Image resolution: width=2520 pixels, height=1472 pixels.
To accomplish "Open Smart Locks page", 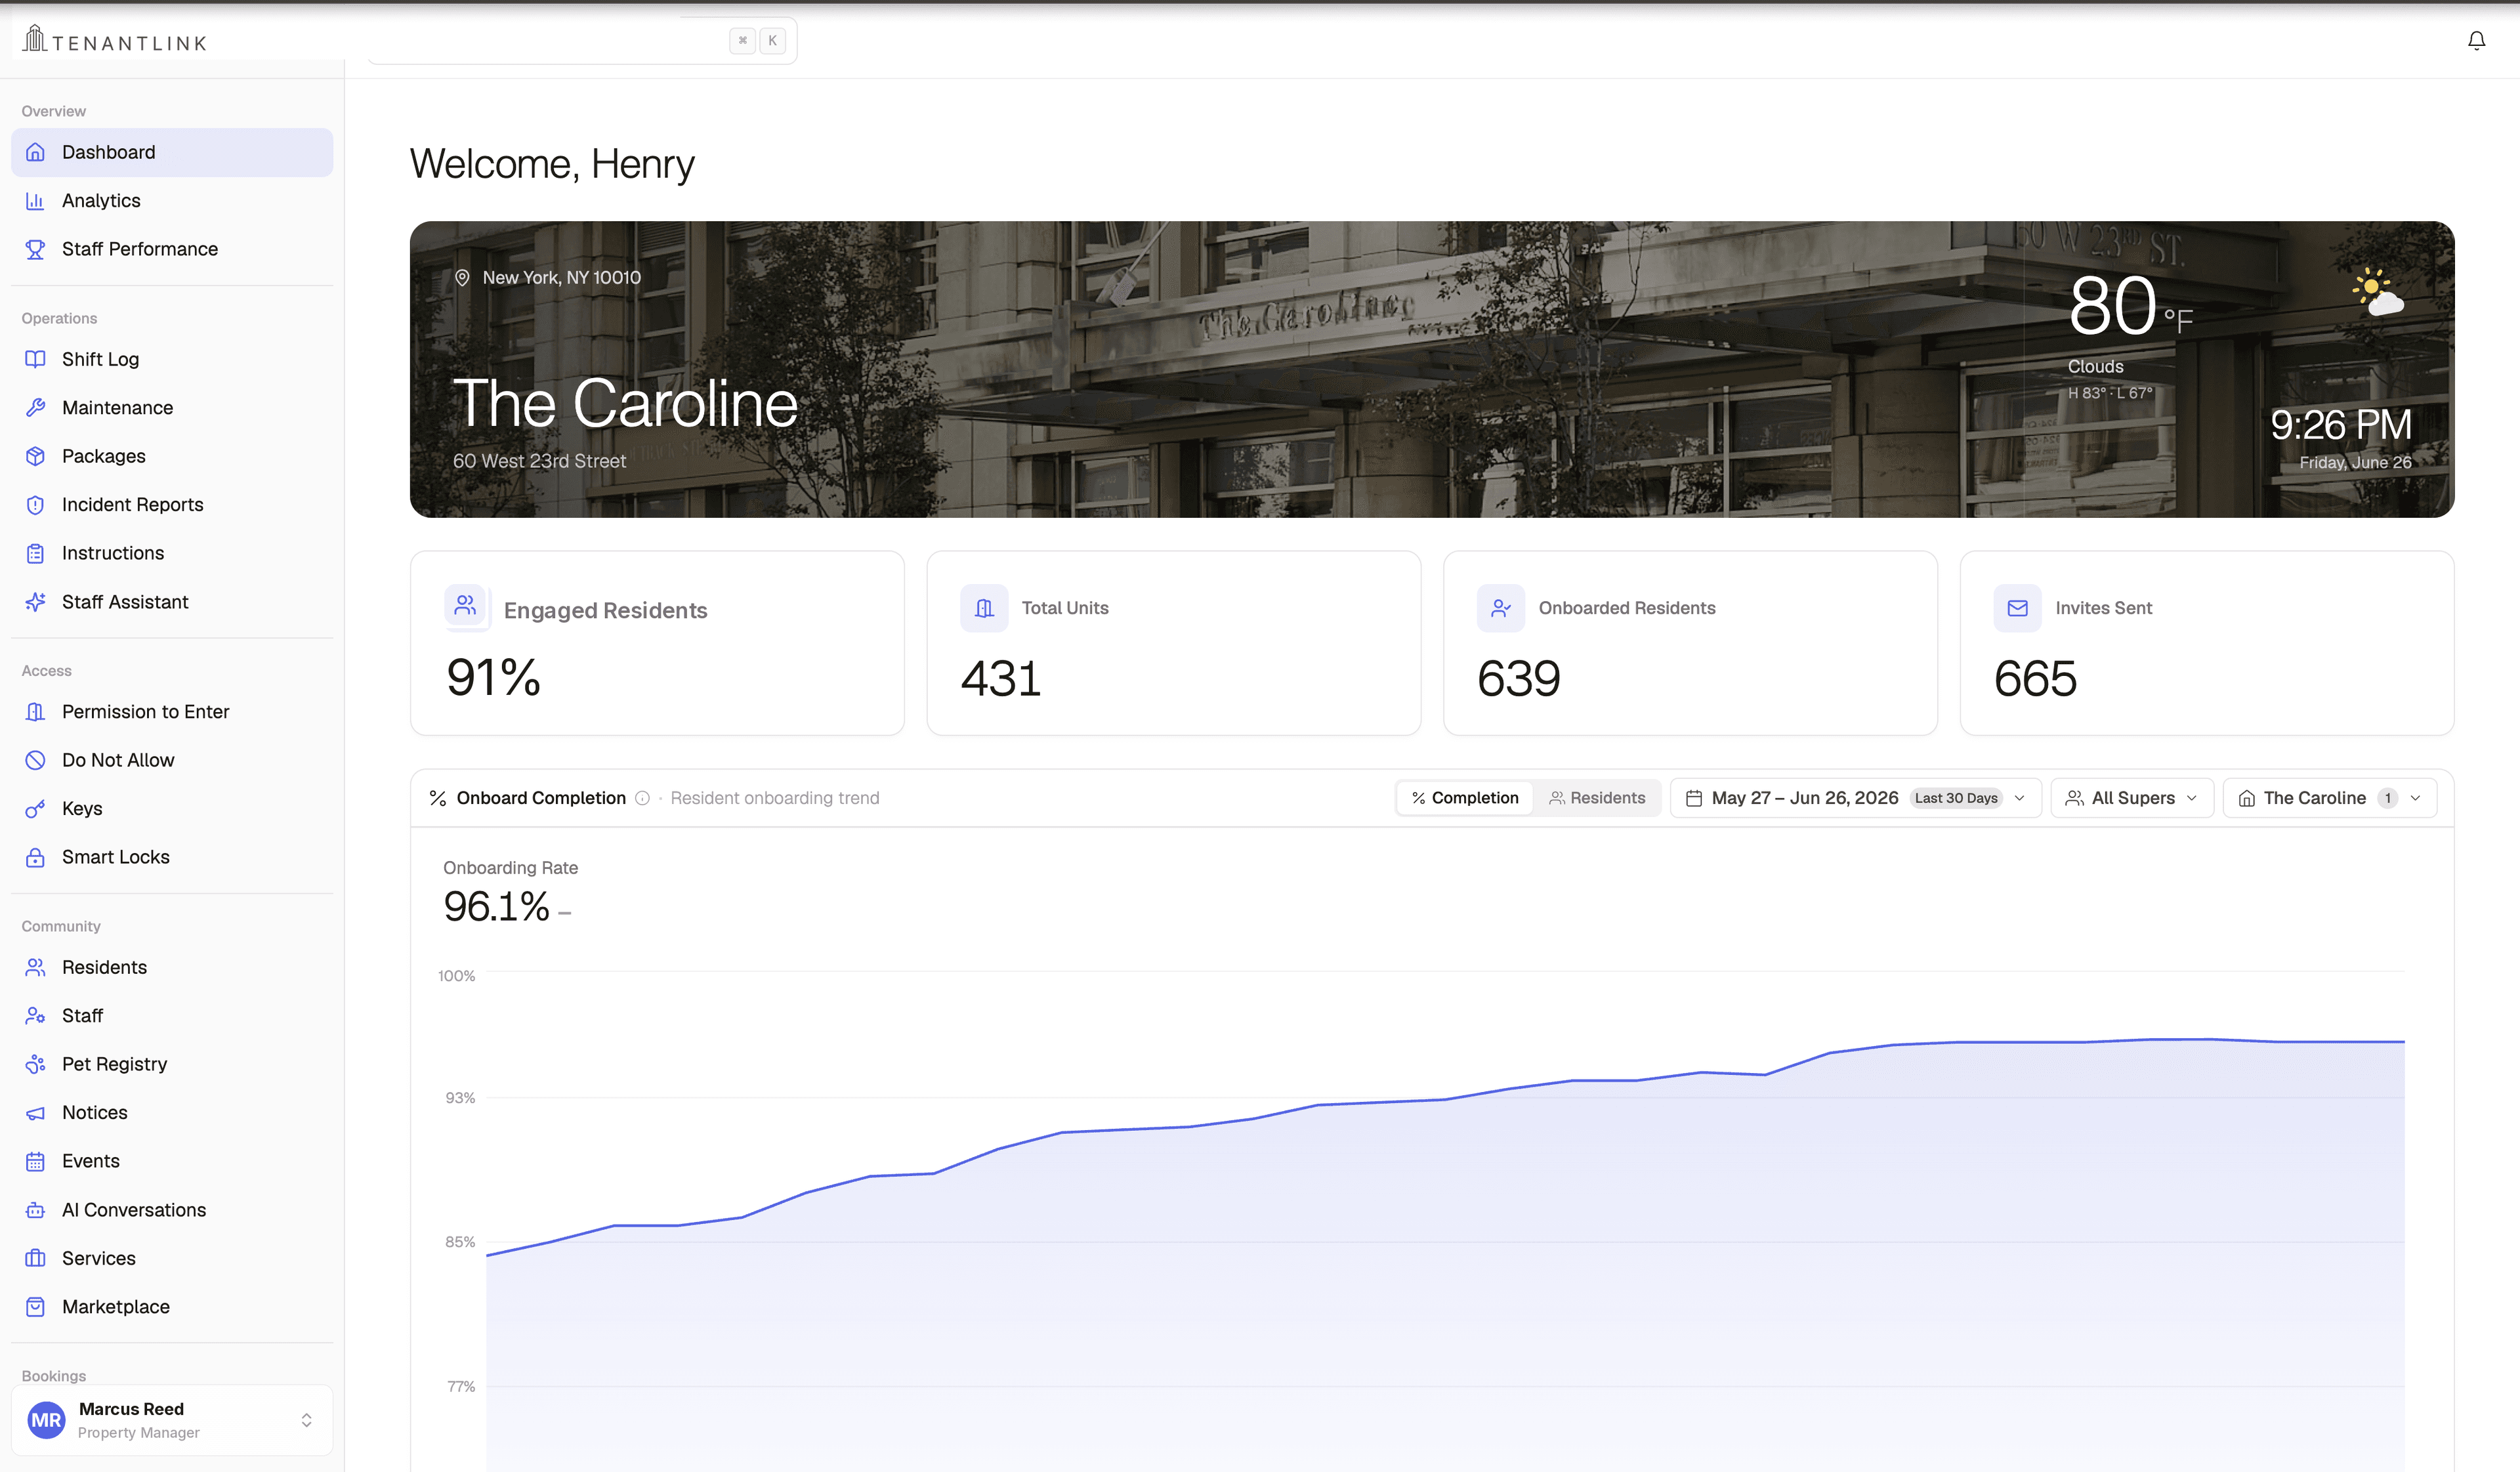I will pos(172,857).
